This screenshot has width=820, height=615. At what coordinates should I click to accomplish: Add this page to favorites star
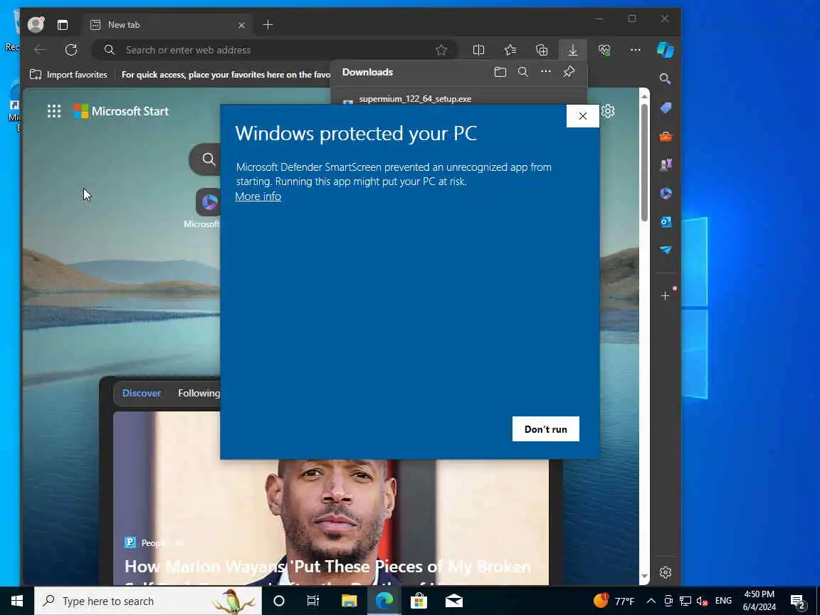[441, 50]
